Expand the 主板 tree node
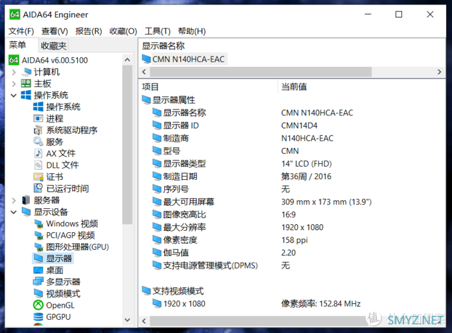The height and width of the screenshot is (333, 452). [x=15, y=84]
